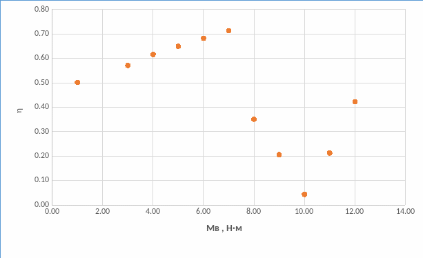Click the horizontal axis title 'Мв , Н·м'
Image resolution: width=423 pixels, height=258 pixels.
pos(224,228)
